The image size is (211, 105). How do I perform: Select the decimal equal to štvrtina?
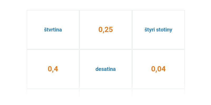pyautogui.click(x=106, y=30)
